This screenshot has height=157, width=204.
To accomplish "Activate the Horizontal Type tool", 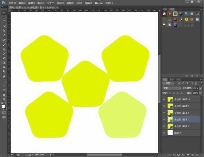I will point(4,81).
